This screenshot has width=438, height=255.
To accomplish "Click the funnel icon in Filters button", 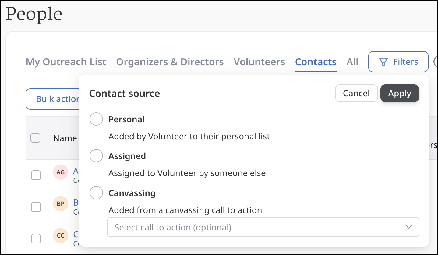I will pyautogui.click(x=383, y=62).
